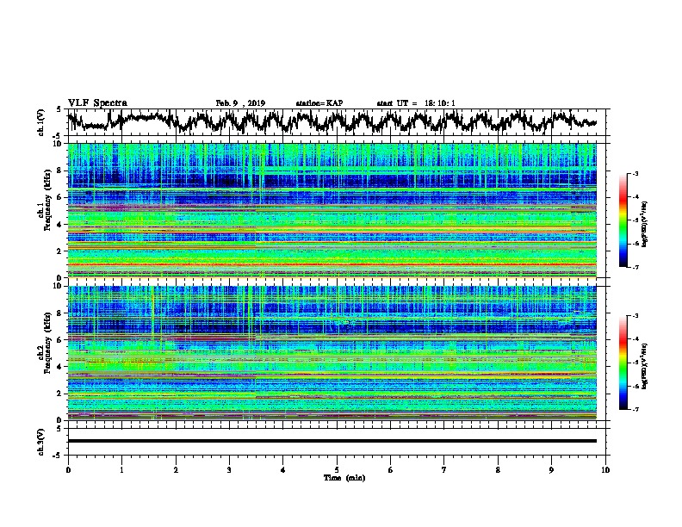Click the 'ch.3(V)' axis label
Image resolution: width=682 pixels, height=527 pixels.
41,442
